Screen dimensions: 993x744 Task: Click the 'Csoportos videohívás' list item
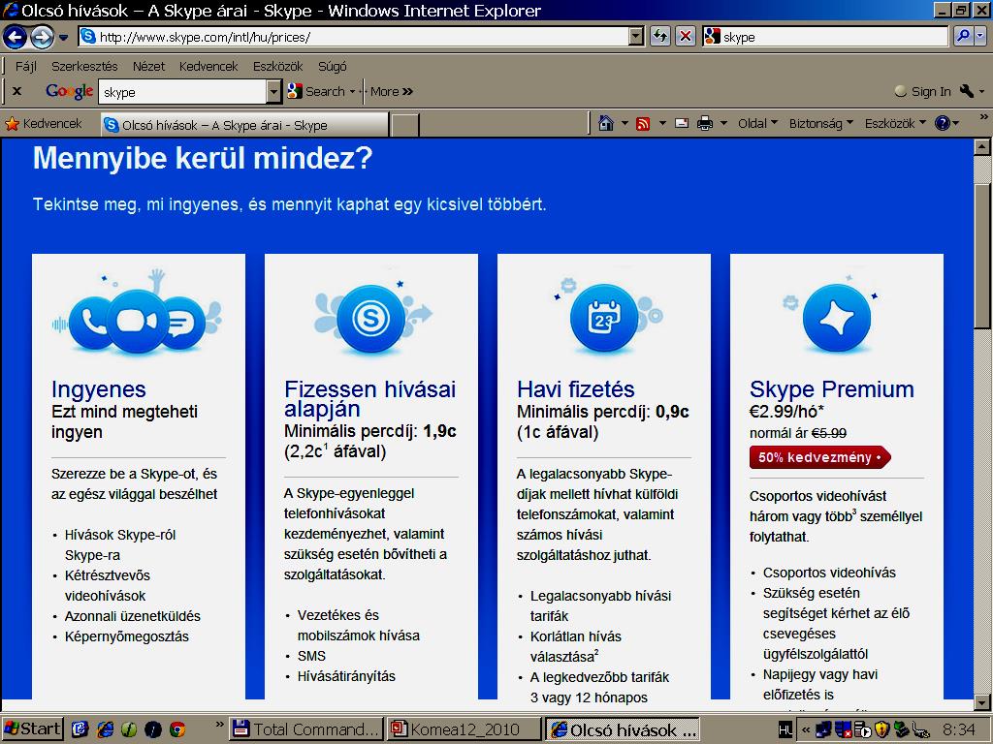[x=829, y=573]
